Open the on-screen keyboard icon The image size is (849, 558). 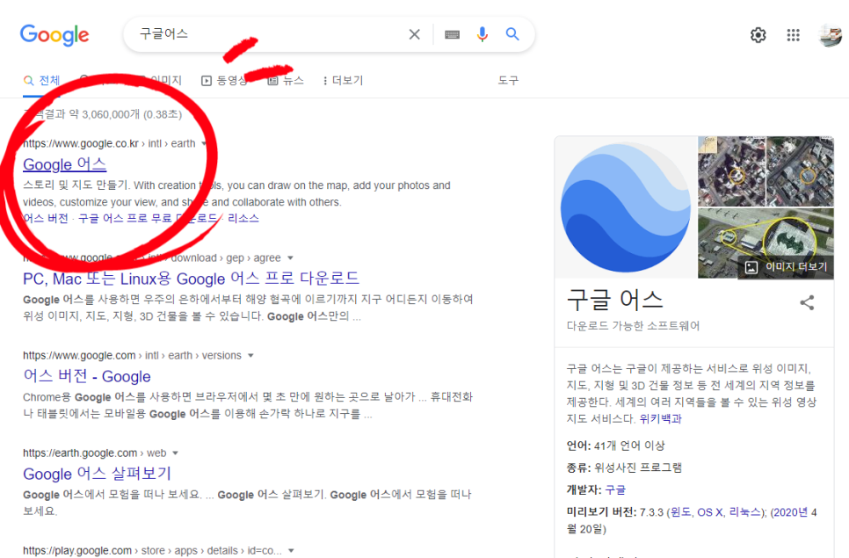coord(452,34)
